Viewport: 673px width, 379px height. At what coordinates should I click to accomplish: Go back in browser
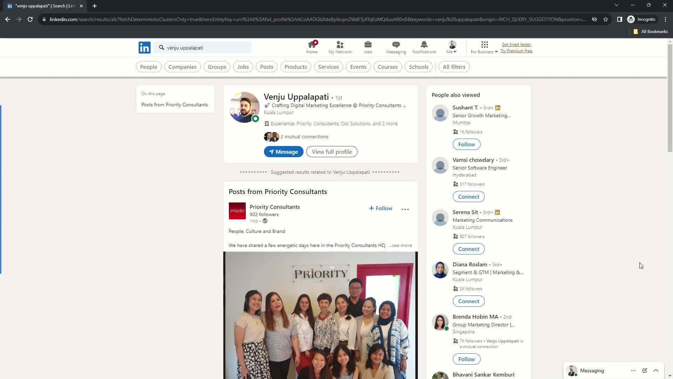[8, 19]
